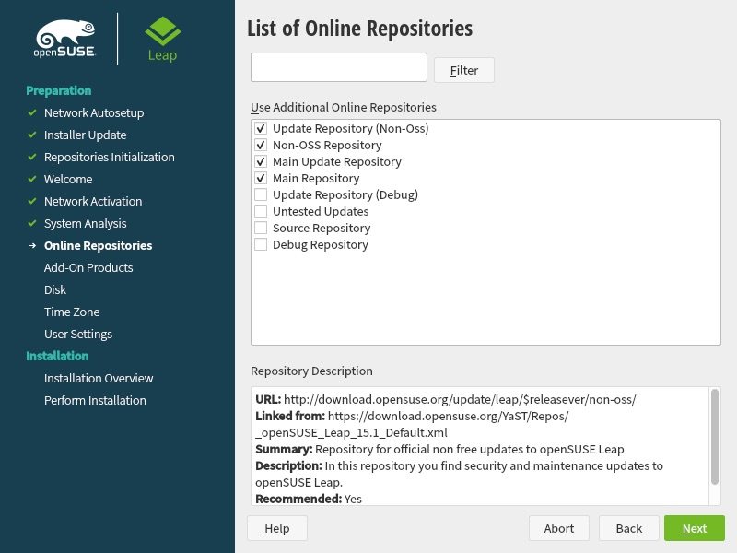Image resolution: width=737 pixels, height=553 pixels.
Task: Click the Installer Update green checkmark
Action: [x=32, y=135]
